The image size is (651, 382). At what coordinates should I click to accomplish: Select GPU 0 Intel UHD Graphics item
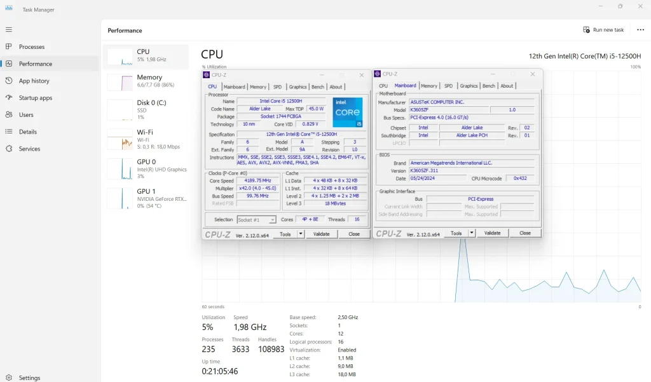[x=146, y=169]
